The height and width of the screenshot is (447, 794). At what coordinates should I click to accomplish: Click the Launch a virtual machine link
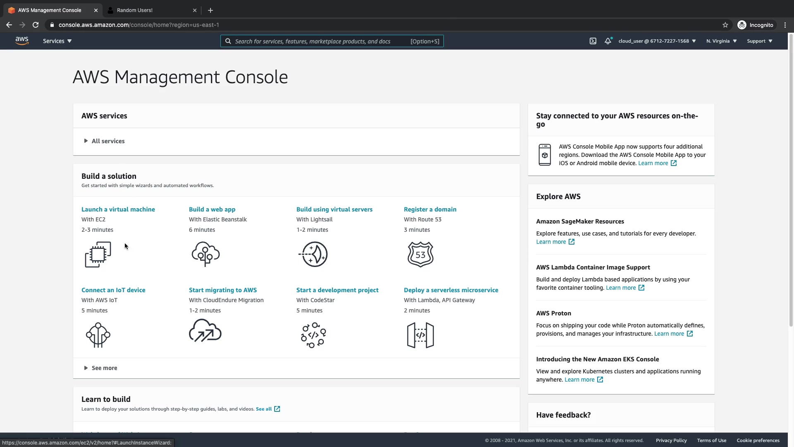click(x=118, y=209)
